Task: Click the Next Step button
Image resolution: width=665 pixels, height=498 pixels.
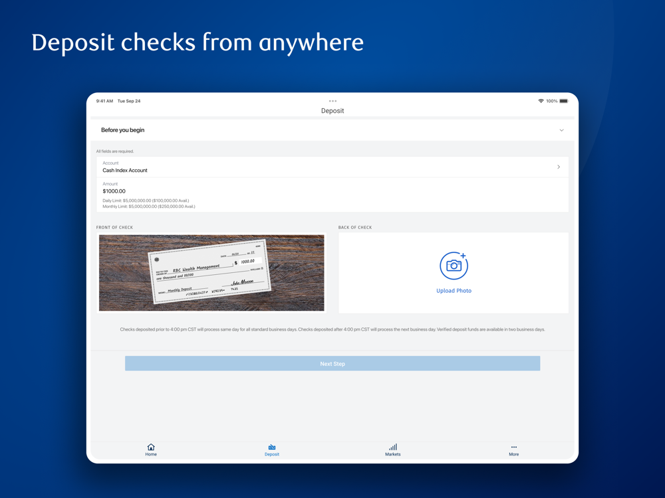Action: (x=332, y=363)
